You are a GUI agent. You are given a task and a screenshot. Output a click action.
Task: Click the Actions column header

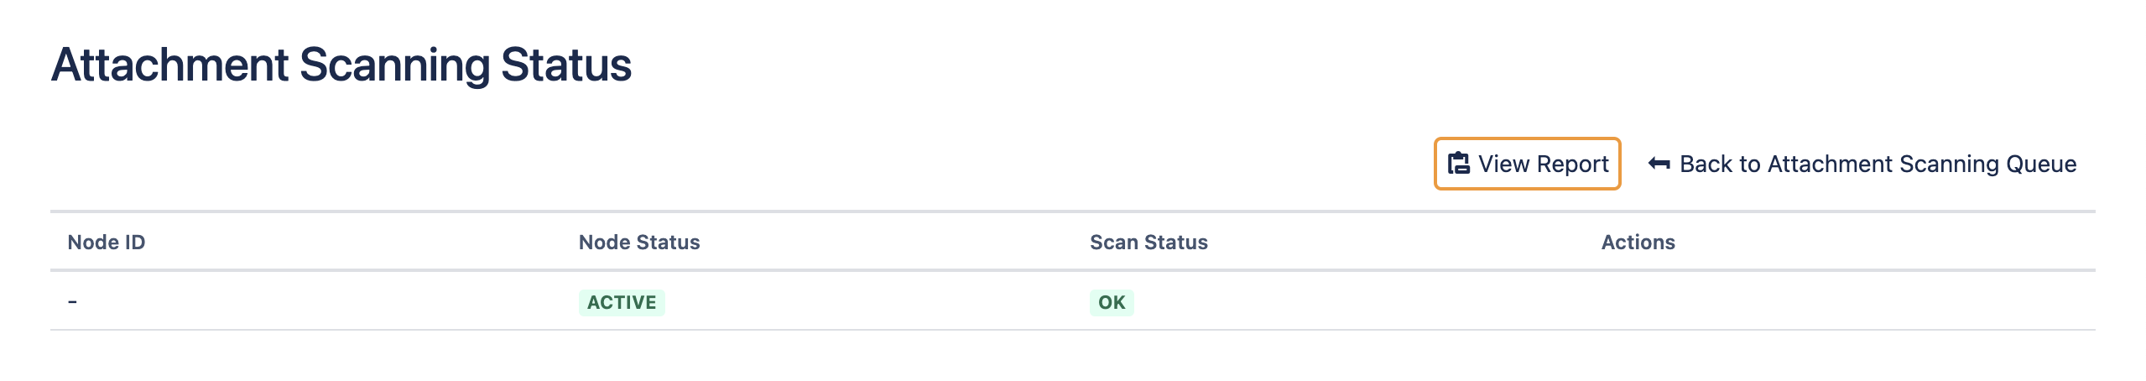[1638, 243]
